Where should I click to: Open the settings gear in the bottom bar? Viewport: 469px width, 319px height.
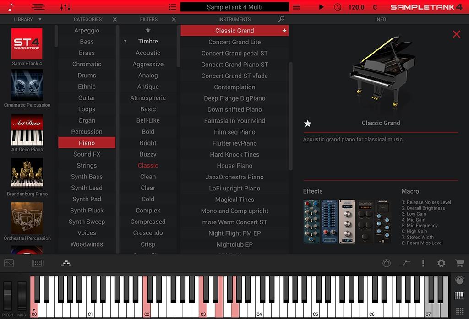440,263
